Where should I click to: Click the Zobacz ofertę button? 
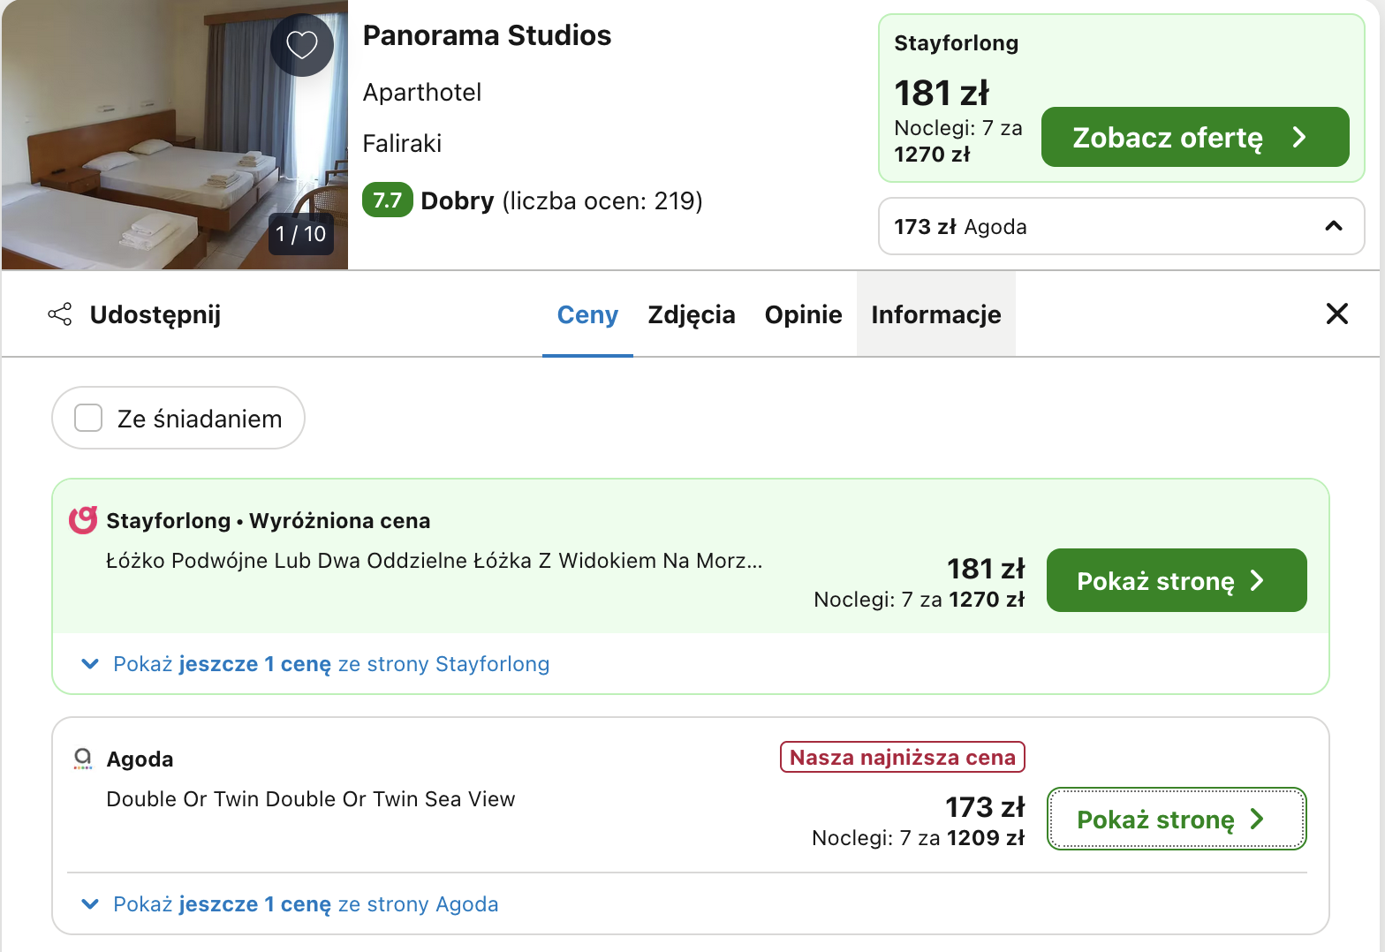[x=1195, y=137]
